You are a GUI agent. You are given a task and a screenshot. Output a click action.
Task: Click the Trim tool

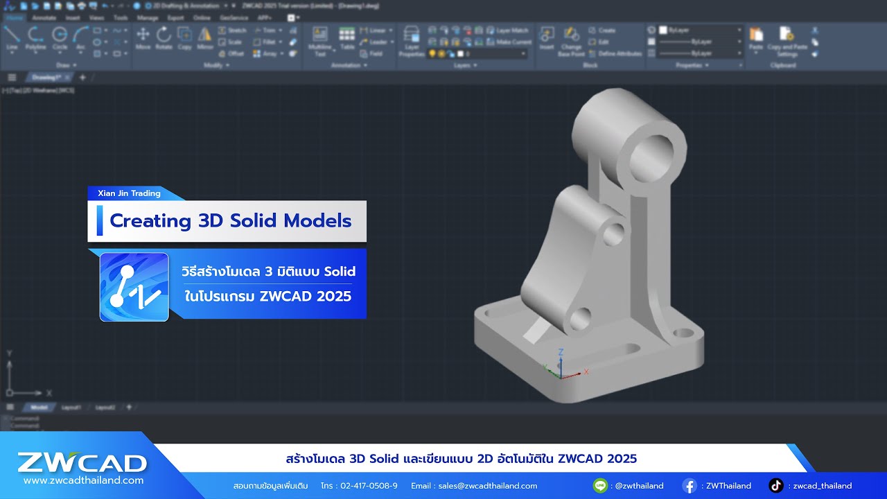tap(264, 30)
